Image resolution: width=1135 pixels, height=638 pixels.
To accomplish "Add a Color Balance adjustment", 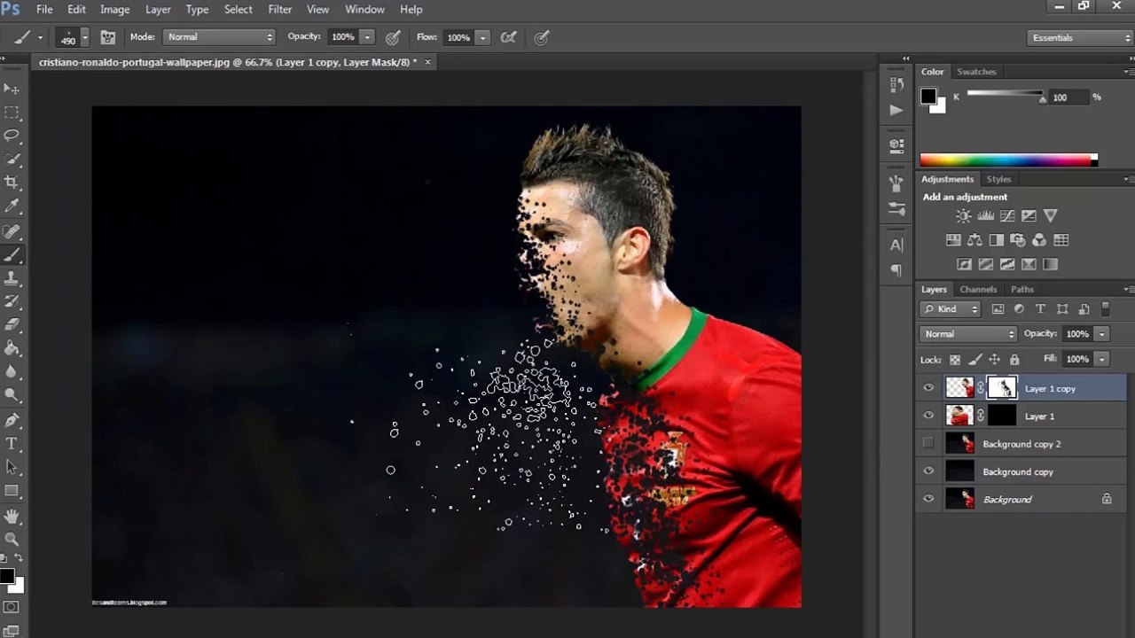I will point(975,239).
